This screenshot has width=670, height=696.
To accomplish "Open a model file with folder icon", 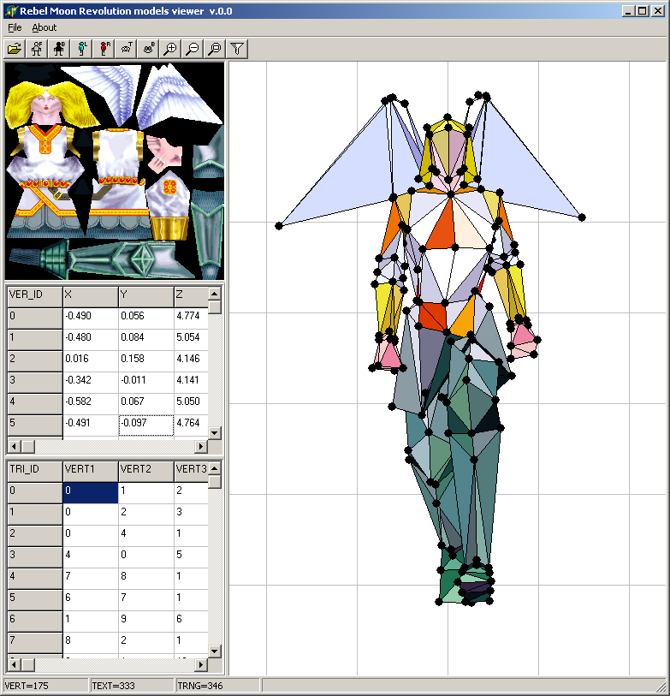I will coord(15,49).
